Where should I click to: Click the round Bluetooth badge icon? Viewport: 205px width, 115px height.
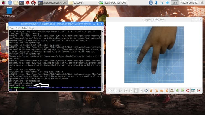click(151, 2)
